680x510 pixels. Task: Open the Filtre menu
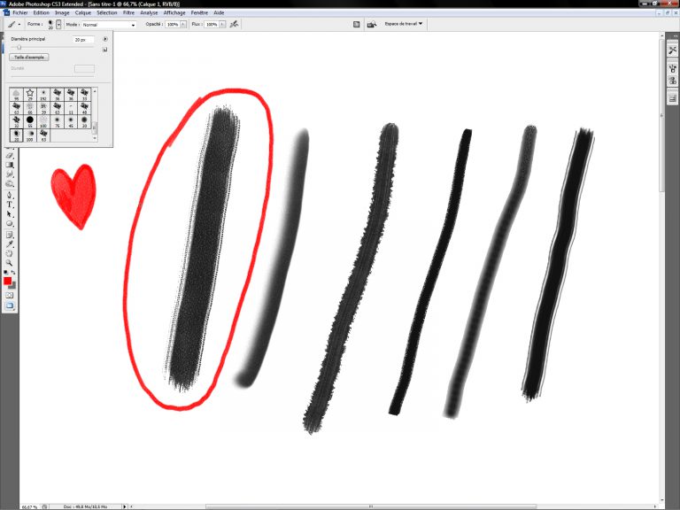[129, 13]
